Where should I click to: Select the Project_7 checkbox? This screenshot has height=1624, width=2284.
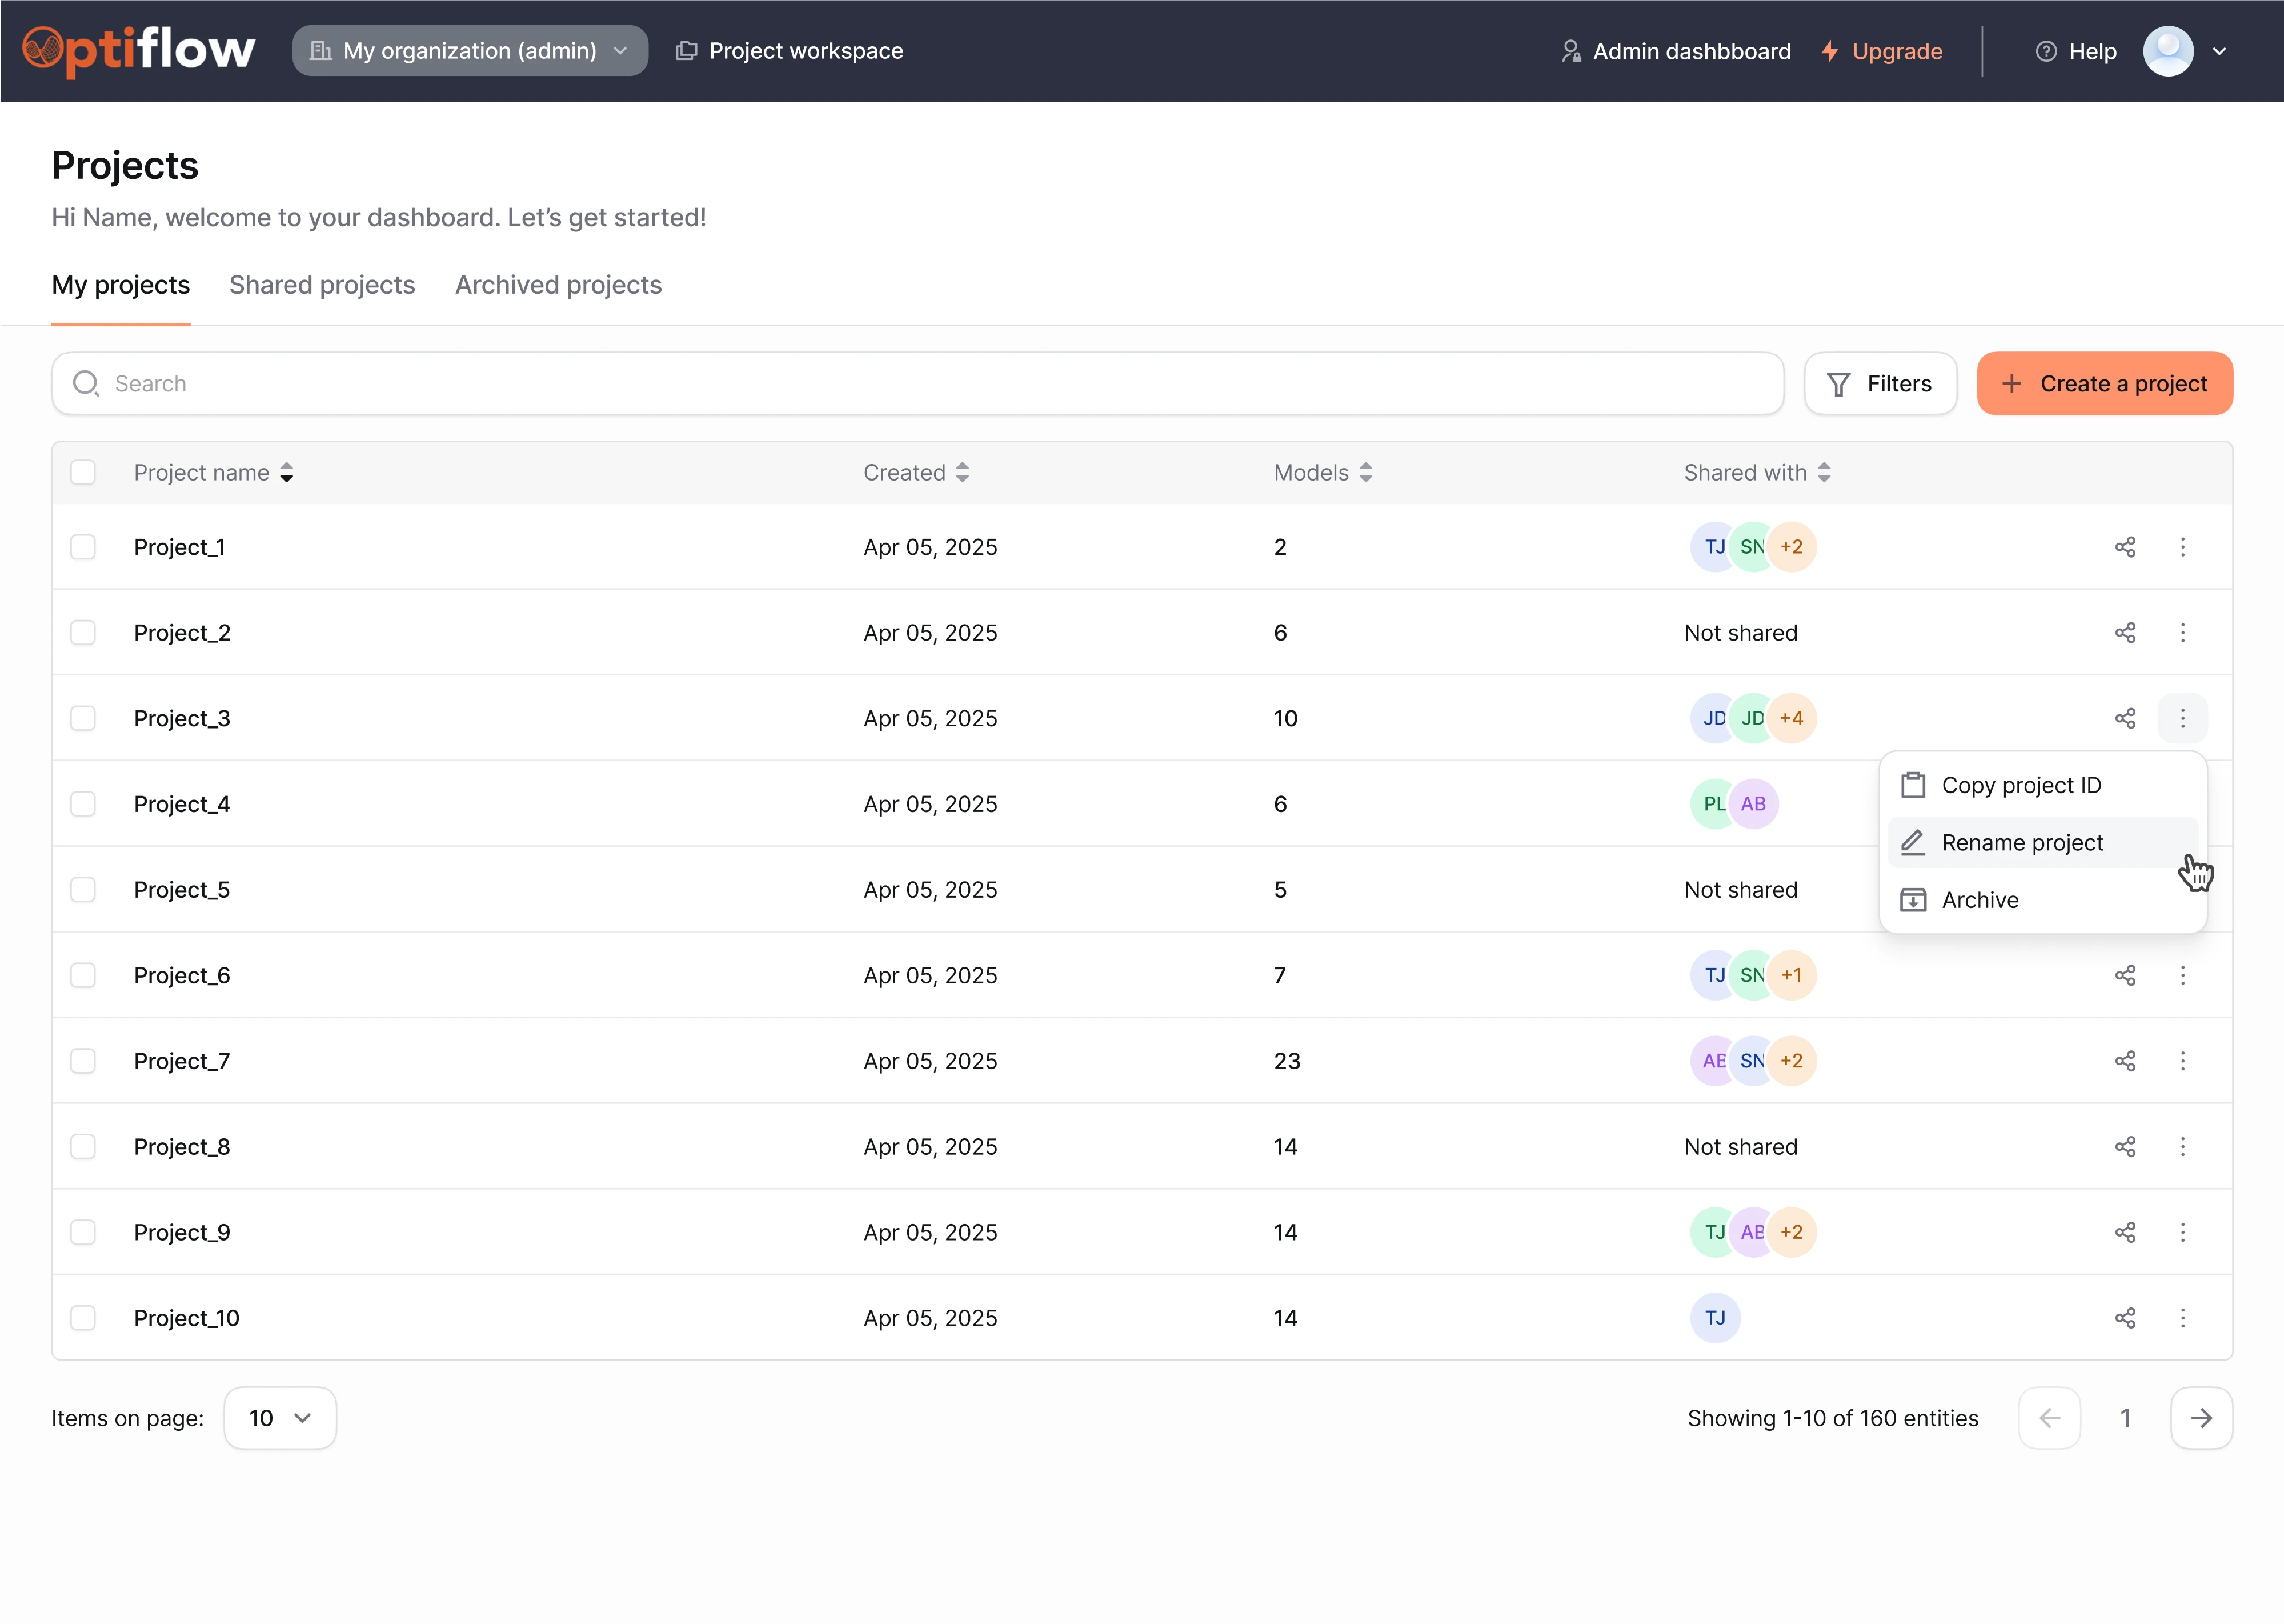click(83, 1061)
